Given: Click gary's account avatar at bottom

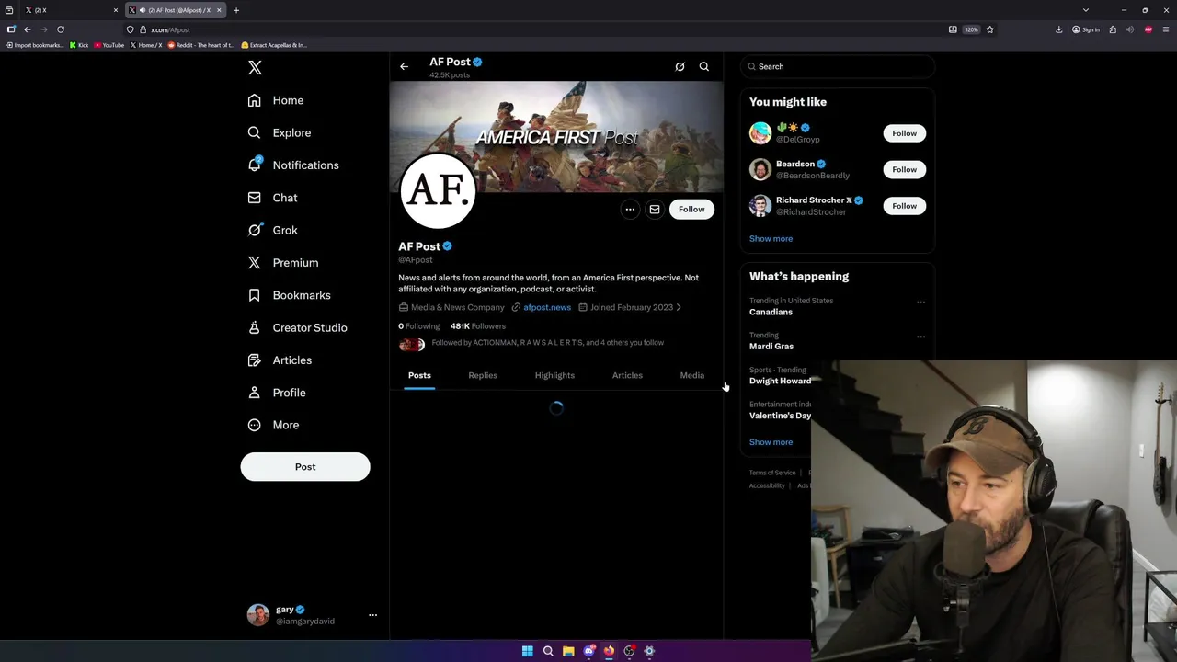Looking at the screenshot, I should click(258, 615).
